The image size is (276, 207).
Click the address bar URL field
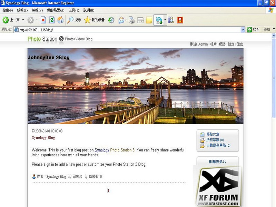[127, 30]
